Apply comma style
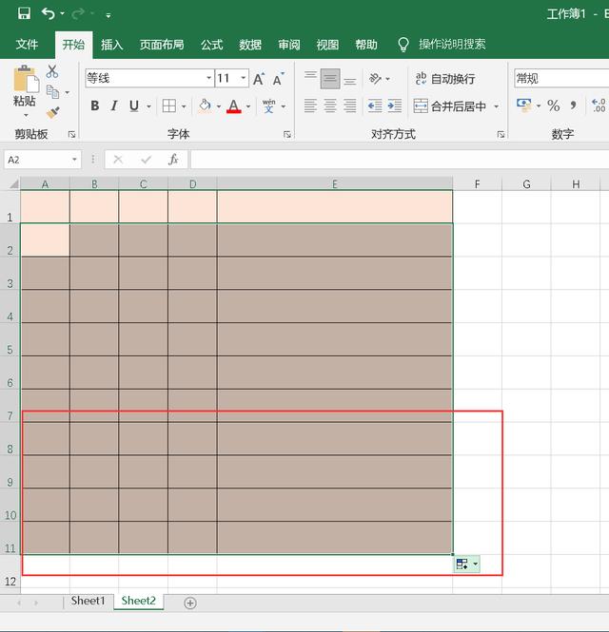The image size is (609, 632). 573,106
